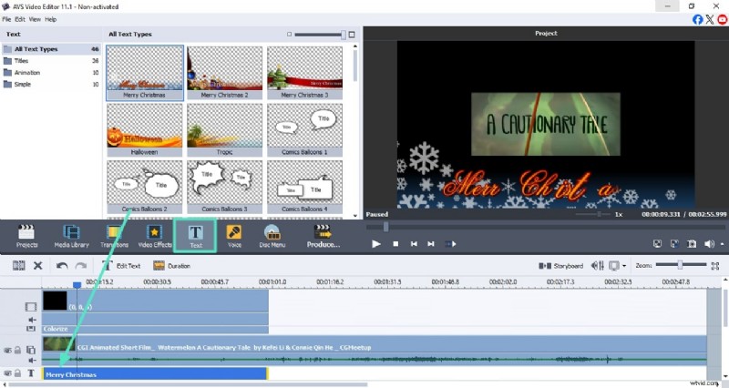Open the Facebook link icon
The width and height of the screenshot is (729, 388).
(697, 19)
